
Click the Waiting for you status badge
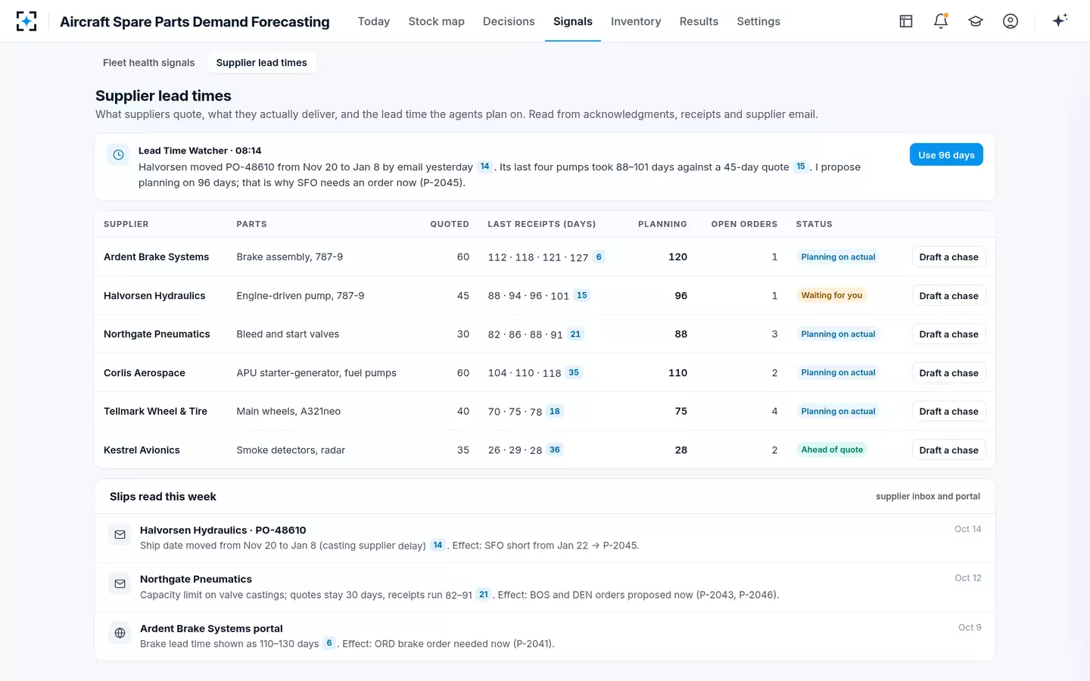click(832, 295)
